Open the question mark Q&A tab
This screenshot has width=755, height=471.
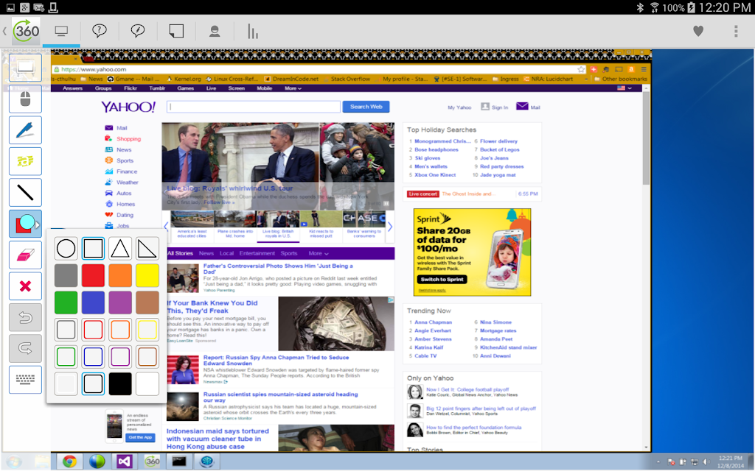[x=100, y=32]
